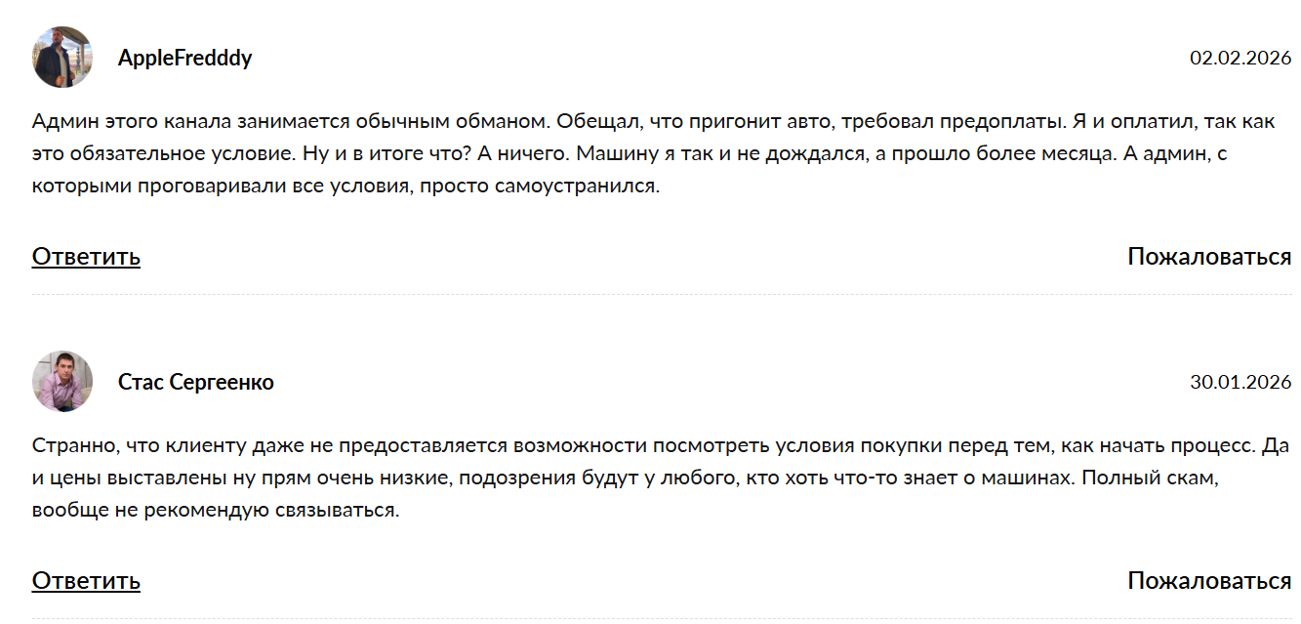1301x624 pixels.
Task: Click the AppleFredddy username
Action: (x=183, y=57)
